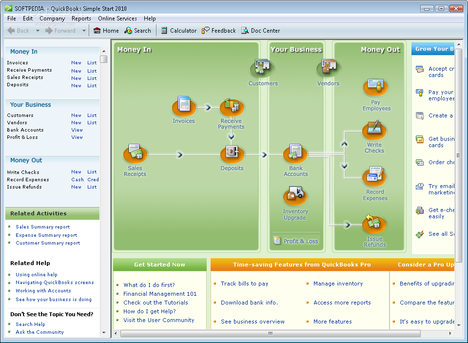Click the See all Services plus icon
The image size is (468, 343).
click(x=420, y=234)
